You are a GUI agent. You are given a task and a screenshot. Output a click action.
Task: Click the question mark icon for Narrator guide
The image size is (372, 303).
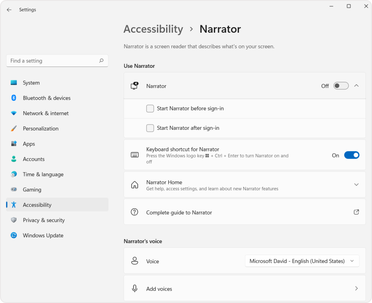pos(134,212)
